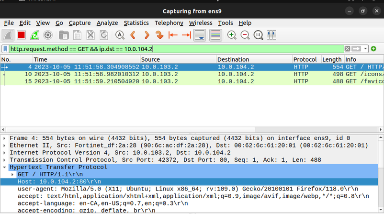Open display filter history dropdown
This screenshot has height=214, width=384.
coord(365,49)
